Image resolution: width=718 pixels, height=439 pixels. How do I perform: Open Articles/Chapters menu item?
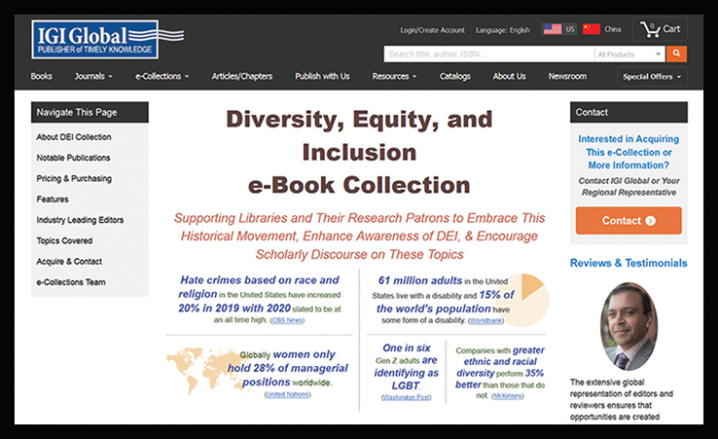tap(242, 77)
